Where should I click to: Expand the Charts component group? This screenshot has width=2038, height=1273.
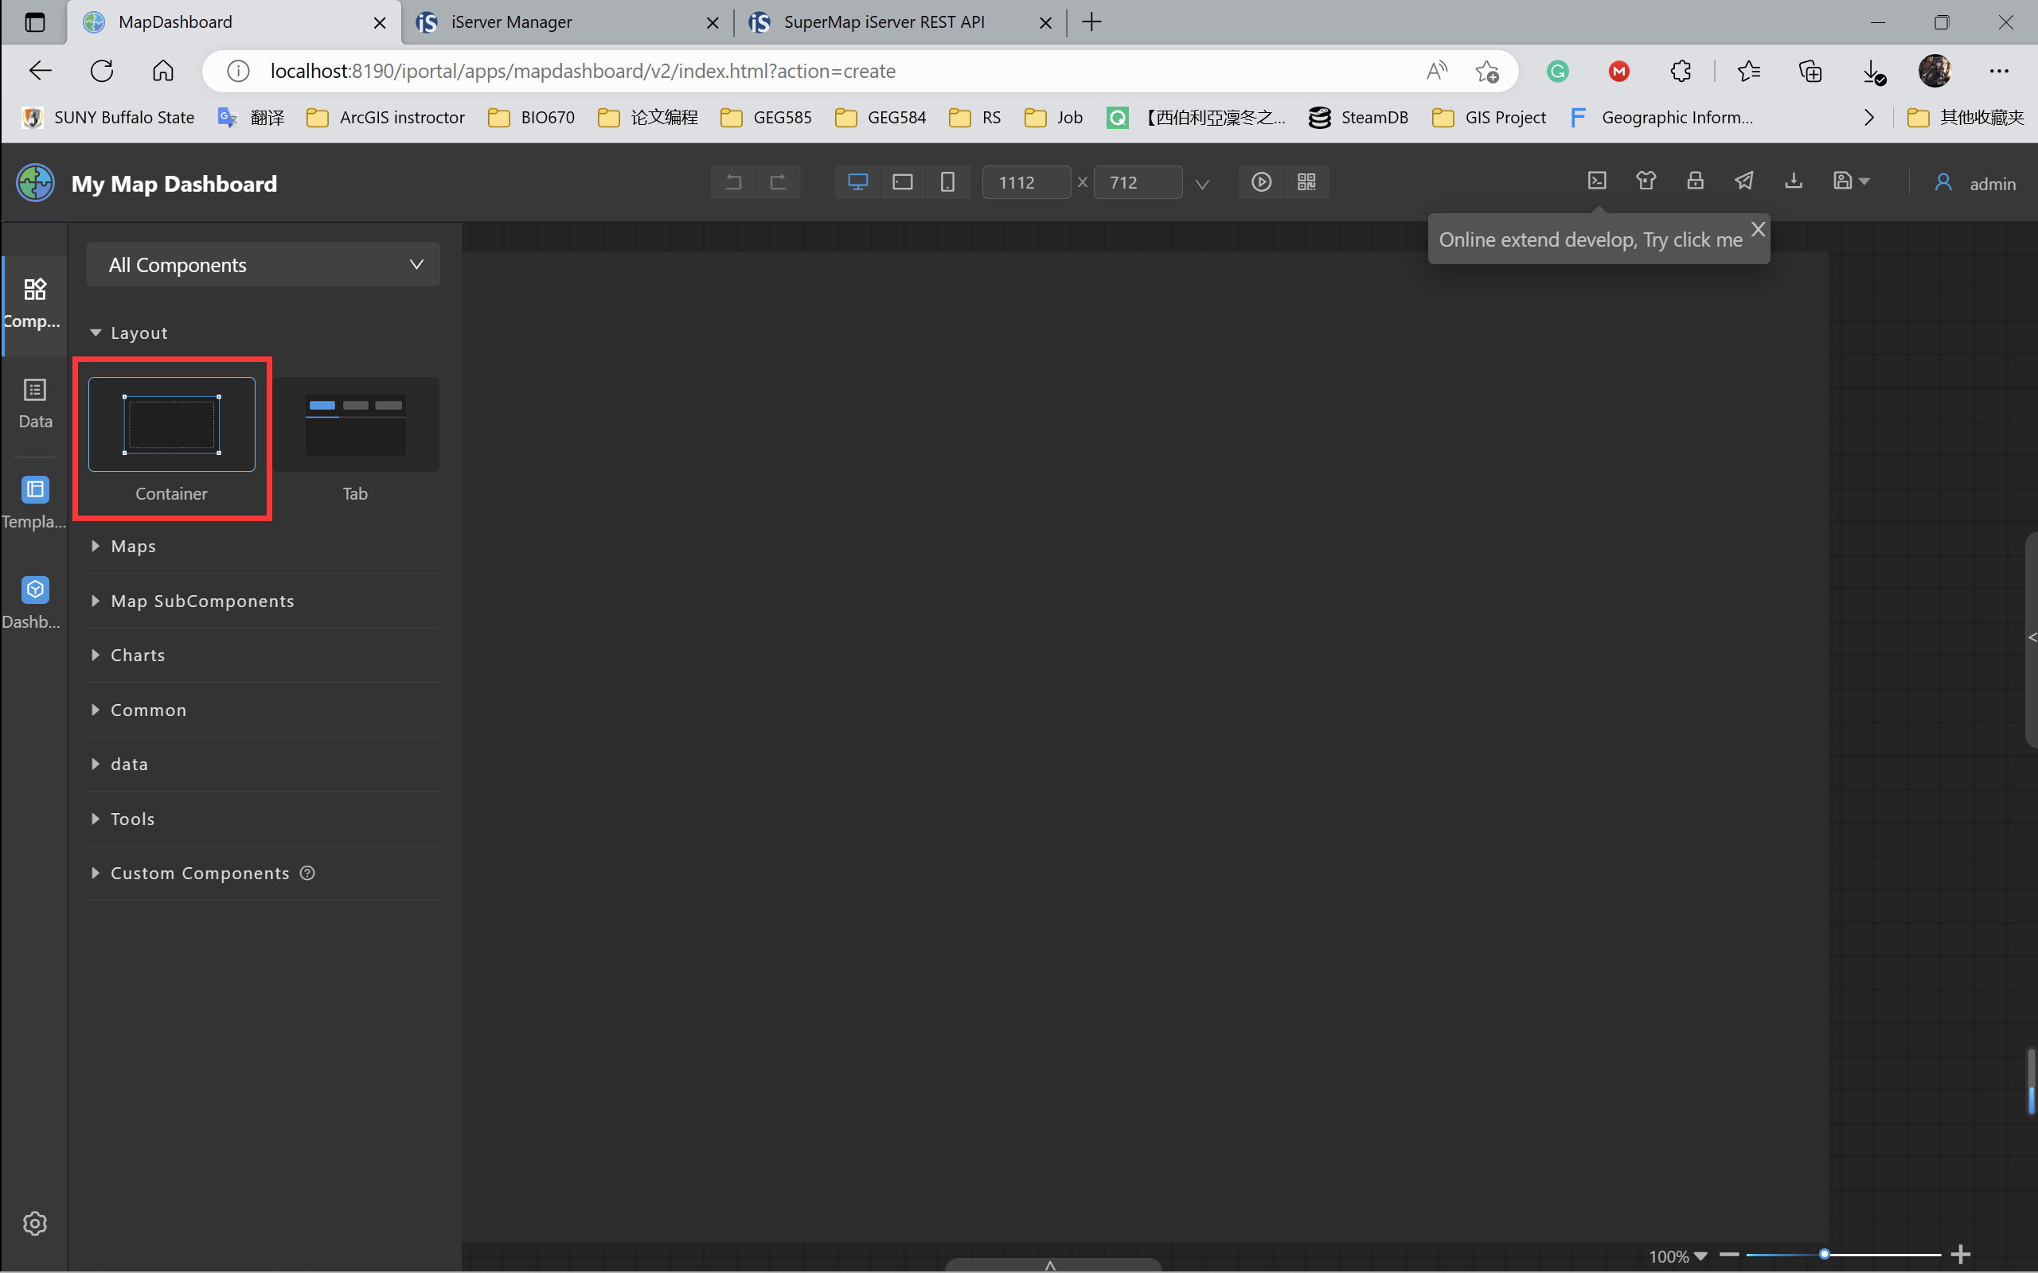coord(138,655)
